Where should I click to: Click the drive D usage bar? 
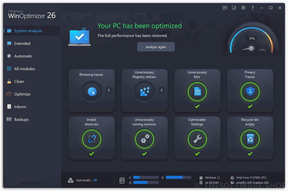point(146,182)
